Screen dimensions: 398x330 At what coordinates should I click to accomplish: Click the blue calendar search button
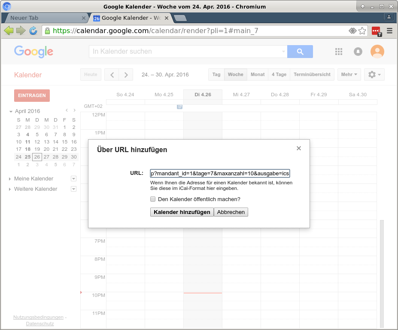tap(300, 52)
